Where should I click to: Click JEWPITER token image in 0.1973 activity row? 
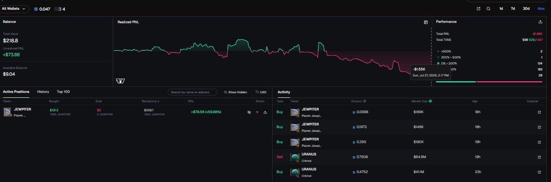tap(295, 127)
